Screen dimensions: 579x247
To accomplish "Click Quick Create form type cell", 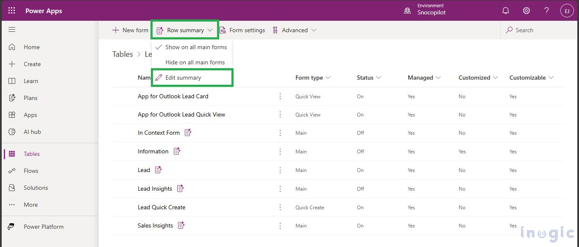I will pos(309,208).
